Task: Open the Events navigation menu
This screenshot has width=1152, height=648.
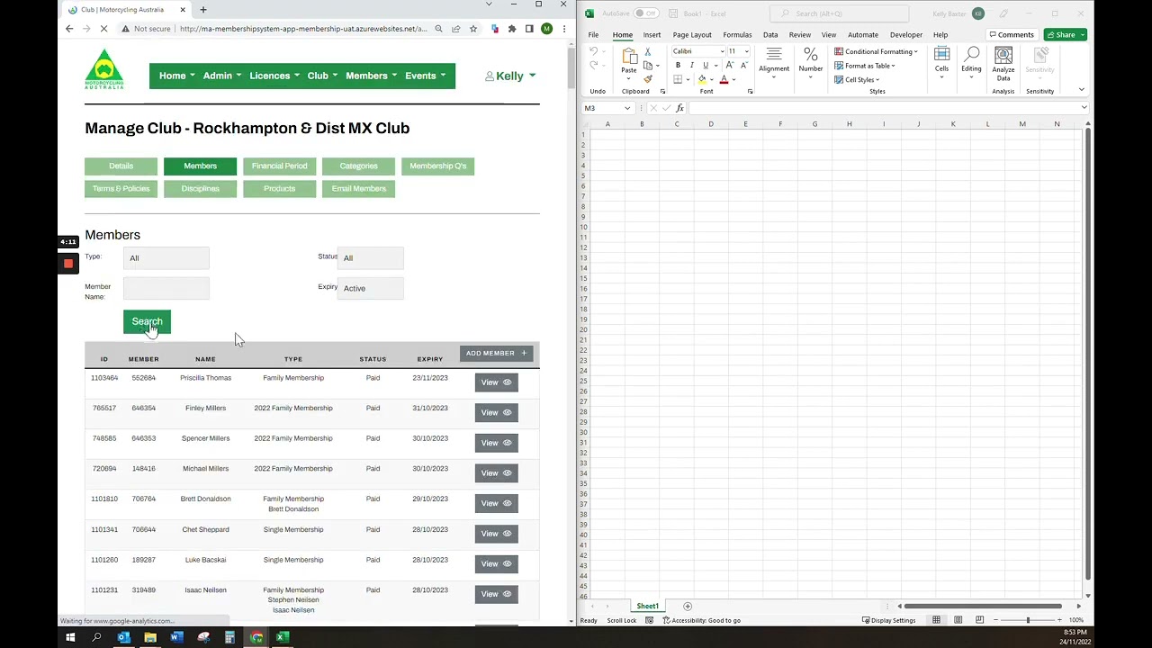Action: [x=425, y=76]
